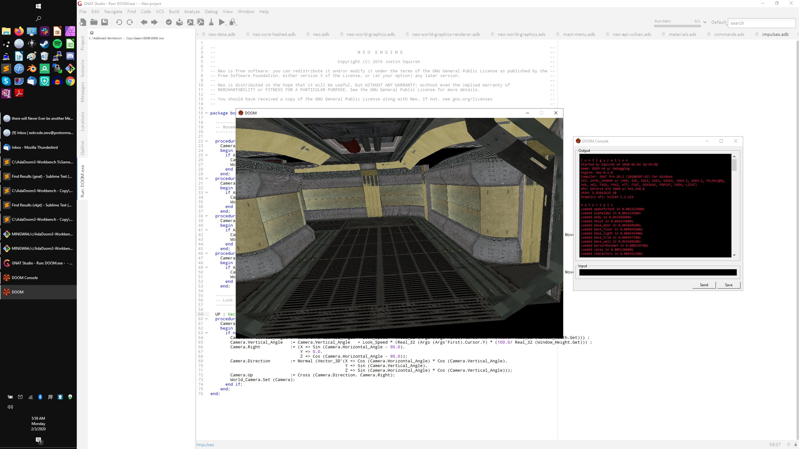
Task: Save the file with the toolbar floppy icon
Action: coord(105,22)
